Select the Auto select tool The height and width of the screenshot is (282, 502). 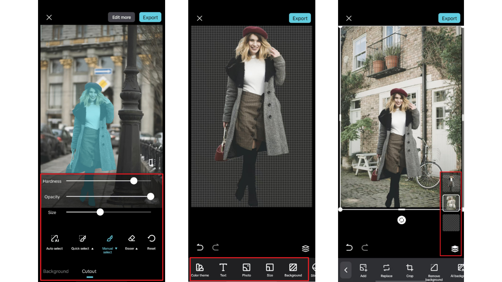tap(55, 242)
